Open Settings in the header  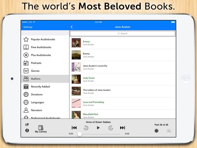28,27
